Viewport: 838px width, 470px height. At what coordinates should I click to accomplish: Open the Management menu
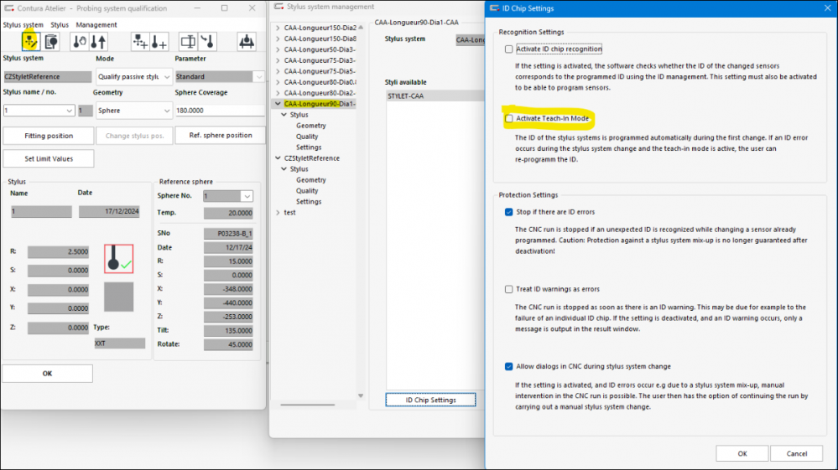pyautogui.click(x=96, y=25)
